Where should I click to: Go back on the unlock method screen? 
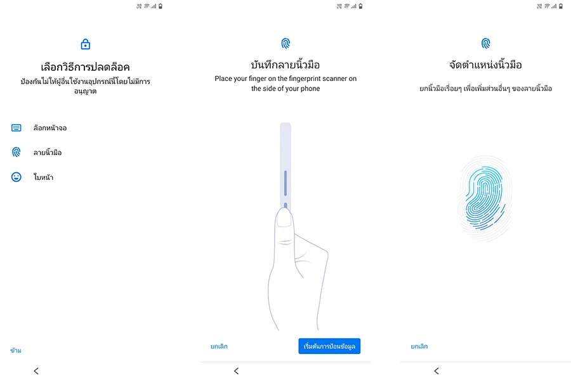click(x=36, y=371)
